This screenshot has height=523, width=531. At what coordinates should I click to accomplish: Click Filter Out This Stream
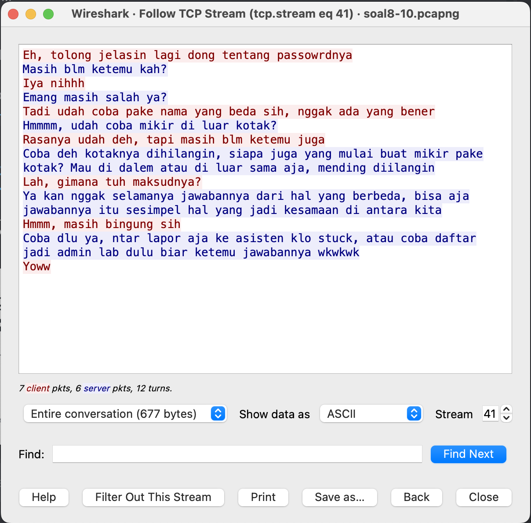(153, 497)
